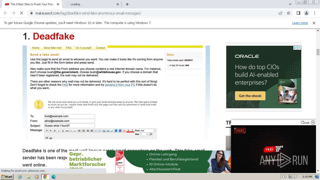Click the MUO logo in video player
Image resolution: width=320 pixels, height=180 pixels.
click(240, 130)
